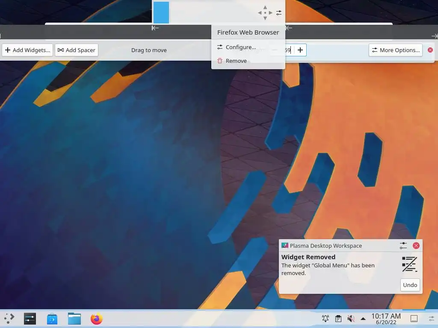Open the clipboard tray icon
Image resolution: width=438 pixels, height=328 pixels.
(x=338, y=318)
